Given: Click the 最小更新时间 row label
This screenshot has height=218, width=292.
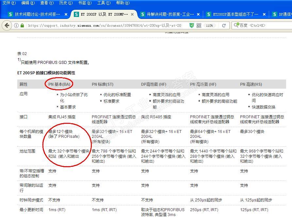Looking at the screenshot, I should [31, 210].
